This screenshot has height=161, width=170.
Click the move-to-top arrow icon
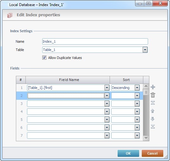pos(153,103)
